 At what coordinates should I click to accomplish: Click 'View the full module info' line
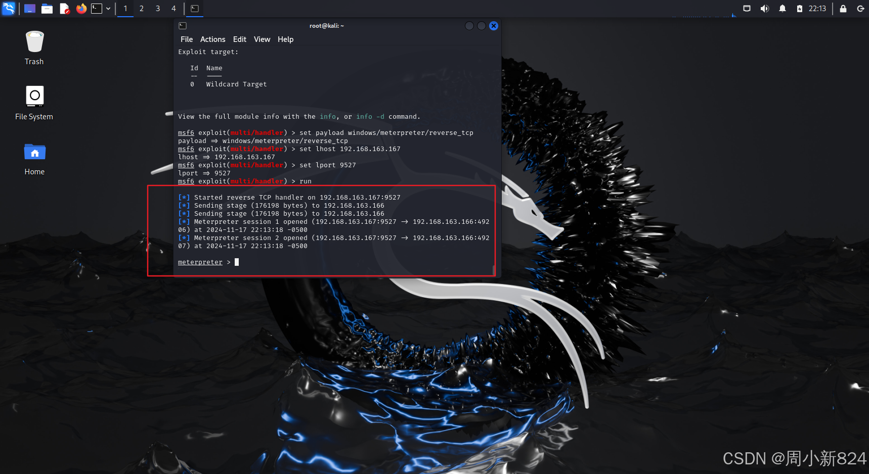(299, 117)
